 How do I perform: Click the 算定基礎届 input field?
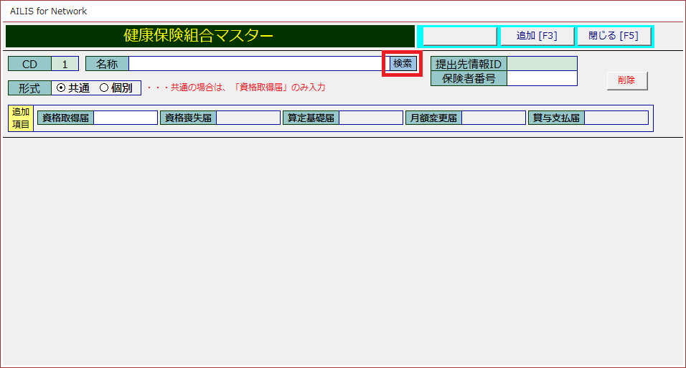(x=370, y=118)
